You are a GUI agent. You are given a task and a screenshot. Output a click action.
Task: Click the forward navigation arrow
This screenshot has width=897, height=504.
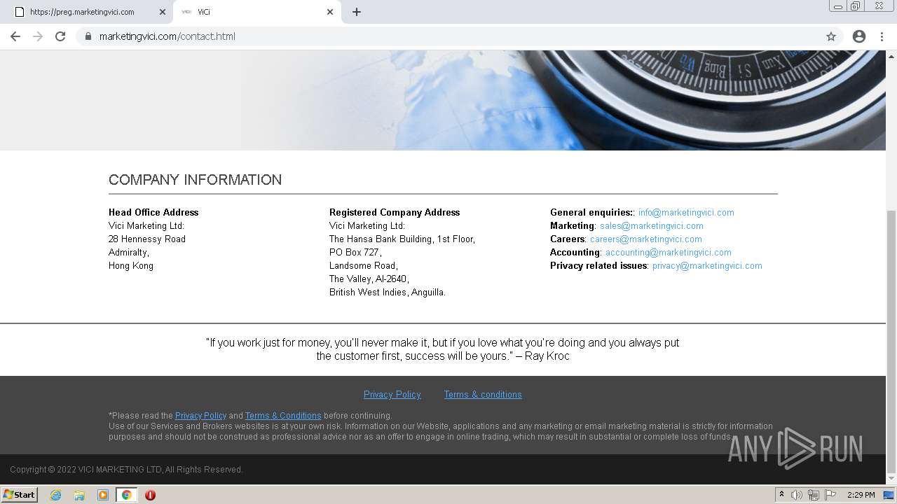tap(38, 36)
